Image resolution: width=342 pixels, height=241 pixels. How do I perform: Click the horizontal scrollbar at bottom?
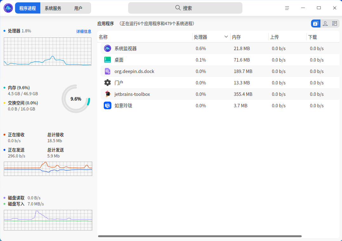pos(200,236)
